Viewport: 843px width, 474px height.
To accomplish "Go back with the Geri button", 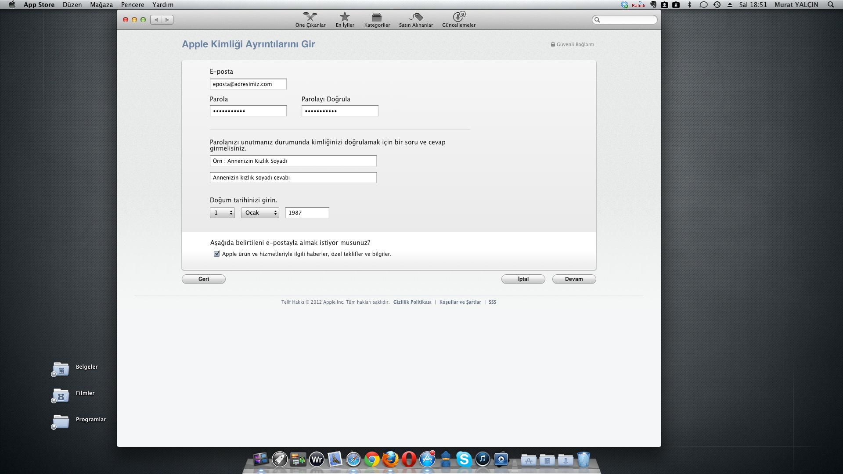I will click(x=203, y=279).
